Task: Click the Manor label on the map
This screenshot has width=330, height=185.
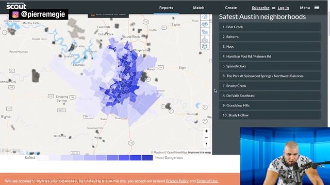Action: pyautogui.click(x=151, y=69)
